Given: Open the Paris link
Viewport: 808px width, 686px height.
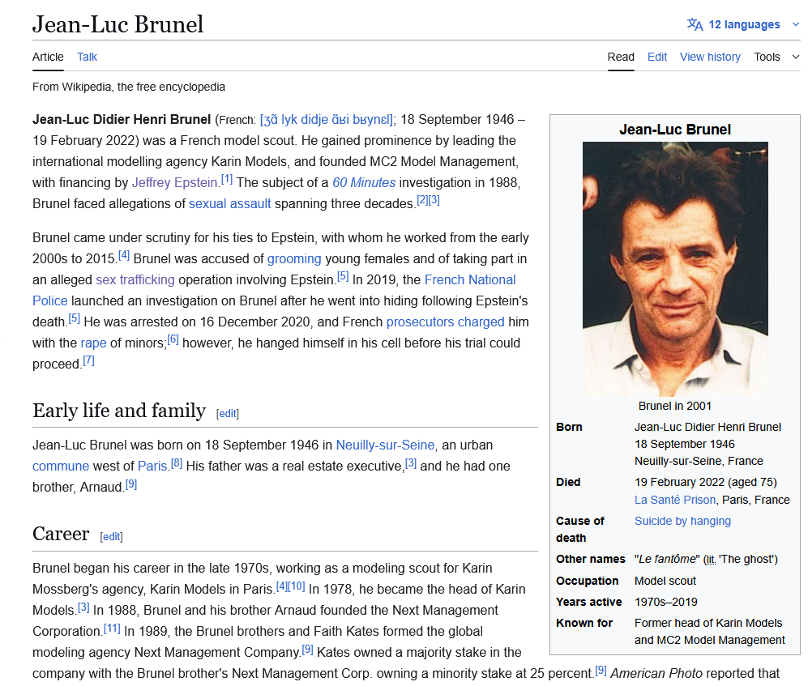Looking at the screenshot, I should [152, 466].
